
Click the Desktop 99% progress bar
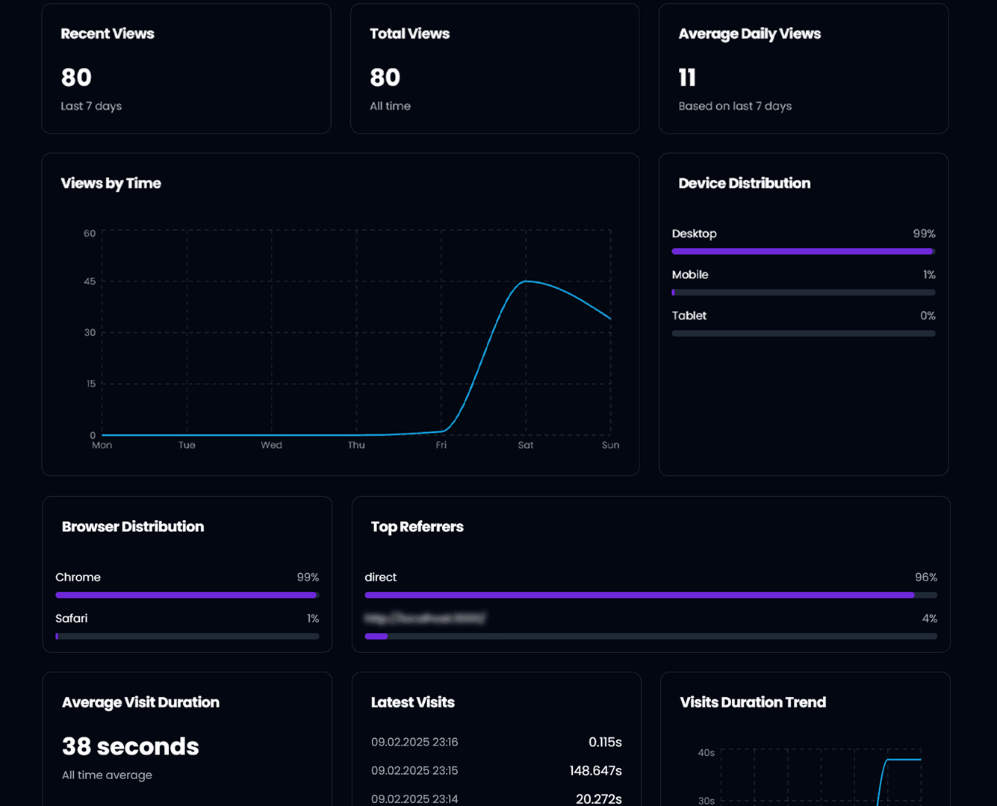tap(804, 252)
